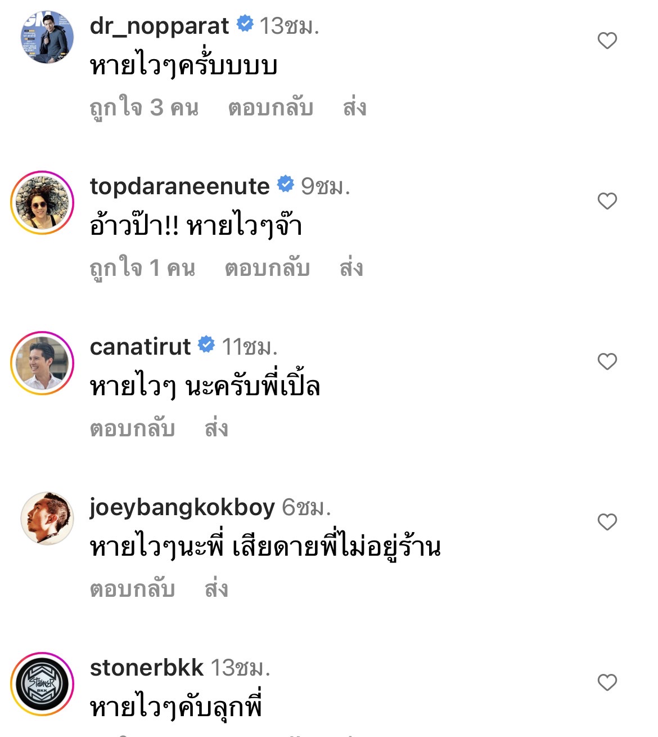Reply to dr_nopparat using ตอบกลับ

tap(271, 106)
